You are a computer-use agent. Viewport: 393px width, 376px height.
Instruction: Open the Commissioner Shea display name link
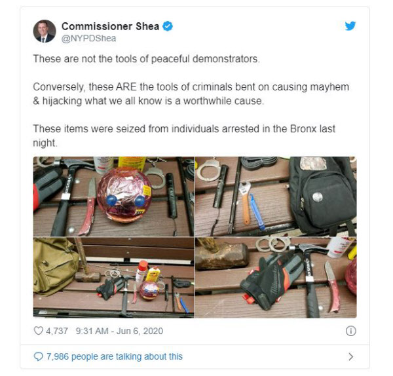point(110,26)
